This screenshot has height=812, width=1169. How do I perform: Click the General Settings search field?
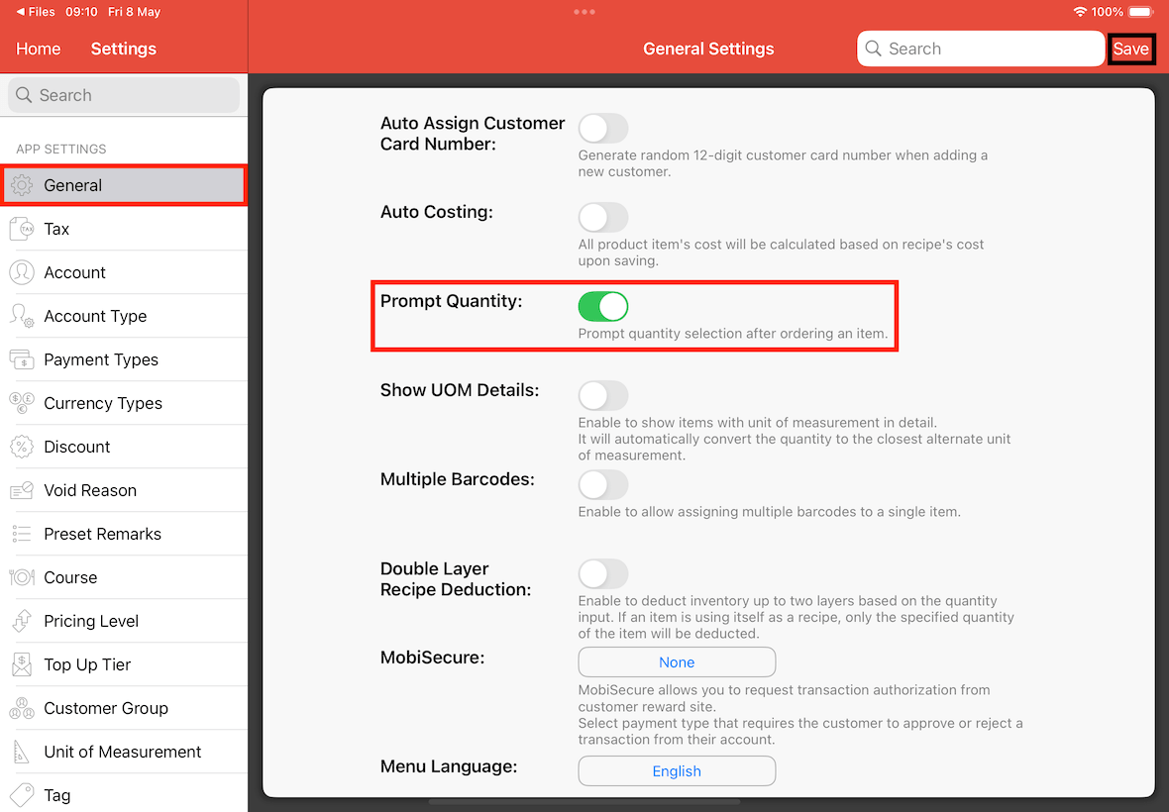tap(981, 49)
